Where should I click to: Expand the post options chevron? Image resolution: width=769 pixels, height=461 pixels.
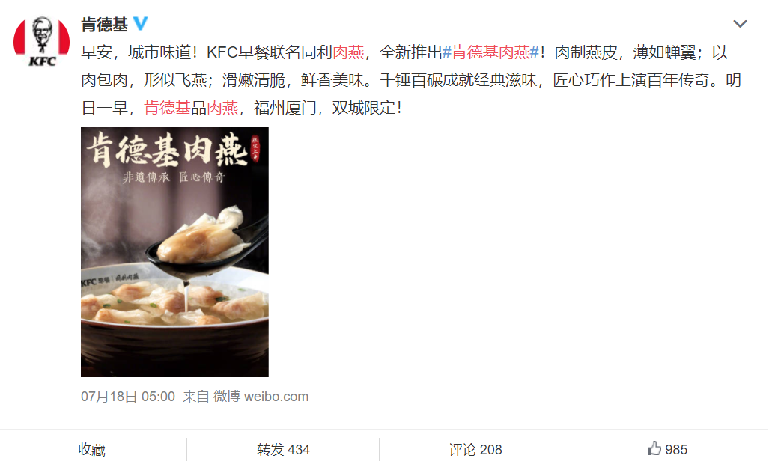click(740, 23)
